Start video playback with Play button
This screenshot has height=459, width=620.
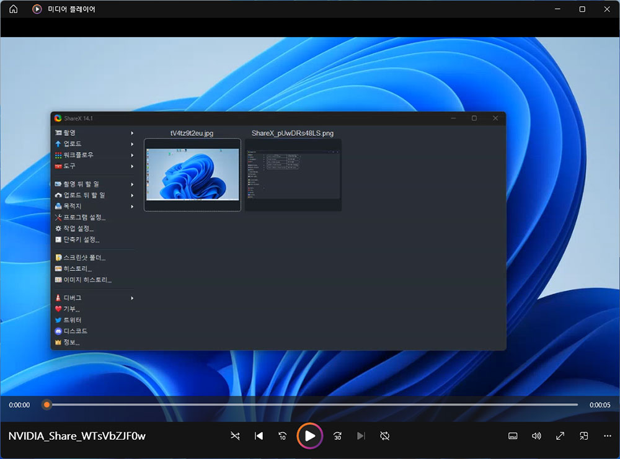click(310, 436)
